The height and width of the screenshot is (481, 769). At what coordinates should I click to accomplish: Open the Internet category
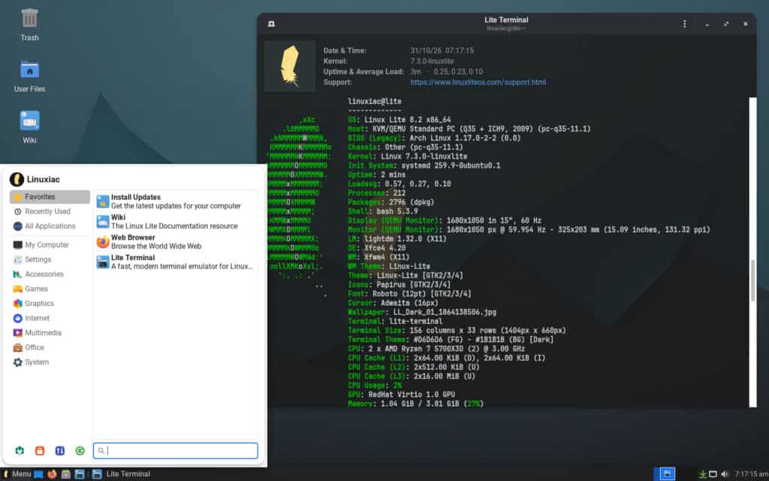click(x=50, y=318)
